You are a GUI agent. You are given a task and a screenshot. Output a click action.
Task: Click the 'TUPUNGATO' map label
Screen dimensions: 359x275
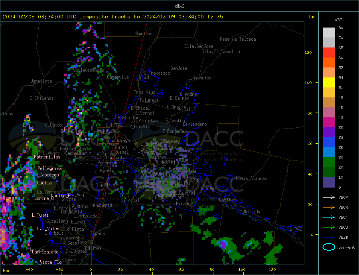[x=71, y=212]
